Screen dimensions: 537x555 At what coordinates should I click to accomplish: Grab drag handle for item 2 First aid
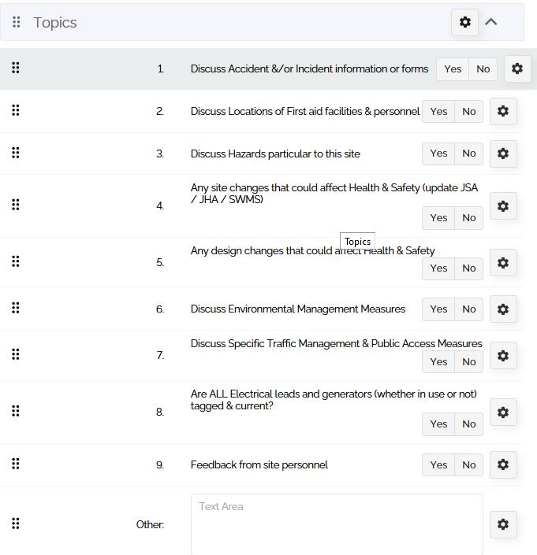16,110
